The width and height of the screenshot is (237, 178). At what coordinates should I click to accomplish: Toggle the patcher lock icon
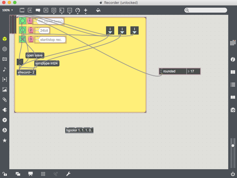(4, 174)
